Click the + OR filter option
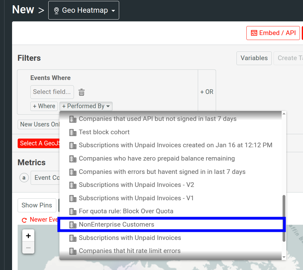The image size is (303, 270). click(206, 91)
